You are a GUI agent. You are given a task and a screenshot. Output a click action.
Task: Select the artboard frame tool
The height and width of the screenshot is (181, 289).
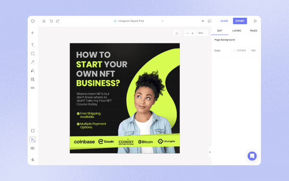tap(33, 131)
